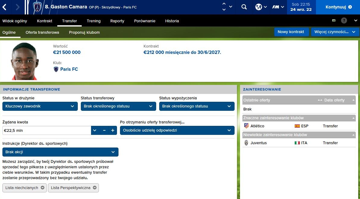
Task: Open the FM game menu
Action: tap(278, 7)
